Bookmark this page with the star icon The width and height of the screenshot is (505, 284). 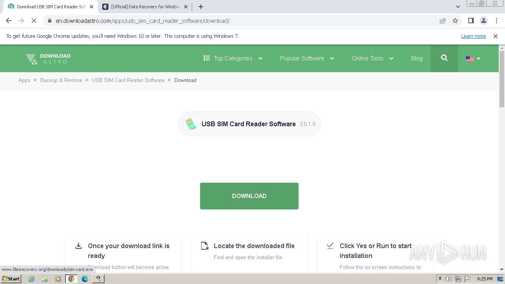point(455,21)
